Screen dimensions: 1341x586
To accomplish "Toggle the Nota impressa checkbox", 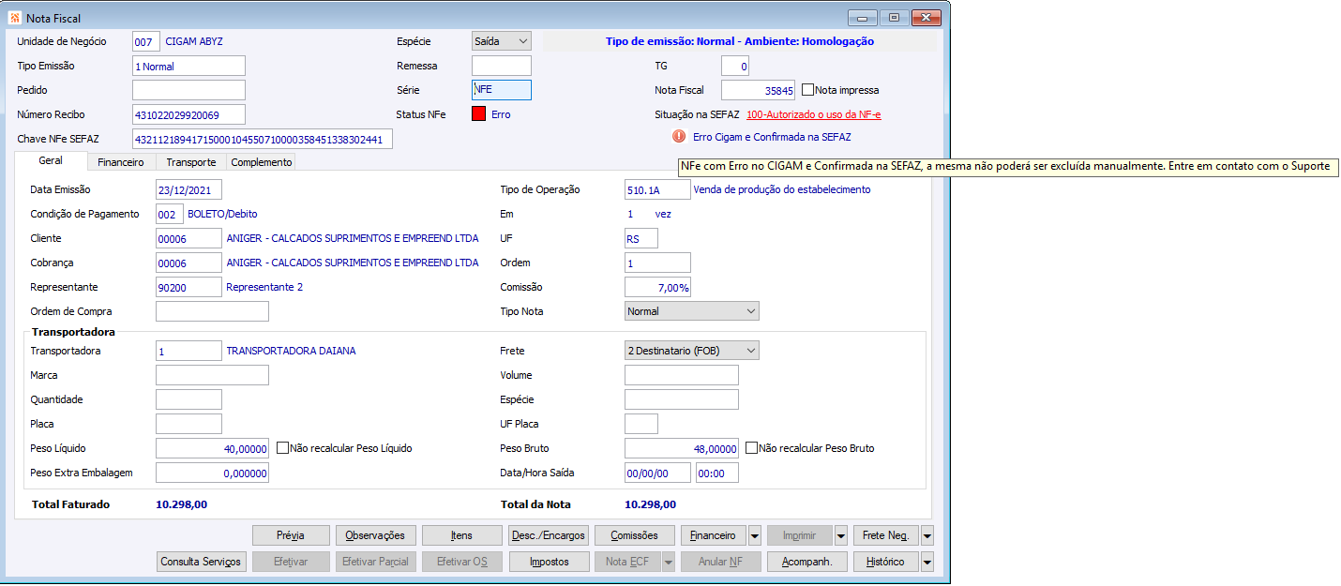I will click(808, 90).
